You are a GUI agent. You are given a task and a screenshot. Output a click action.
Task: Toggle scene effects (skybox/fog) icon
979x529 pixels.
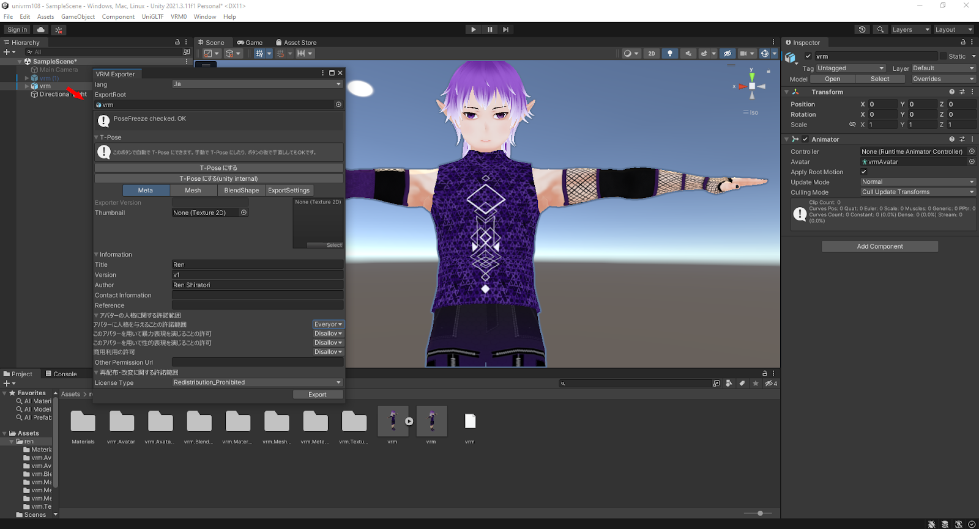coord(704,54)
